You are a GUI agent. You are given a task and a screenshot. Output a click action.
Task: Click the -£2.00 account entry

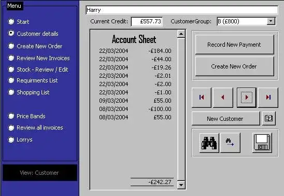coord(163,84)
